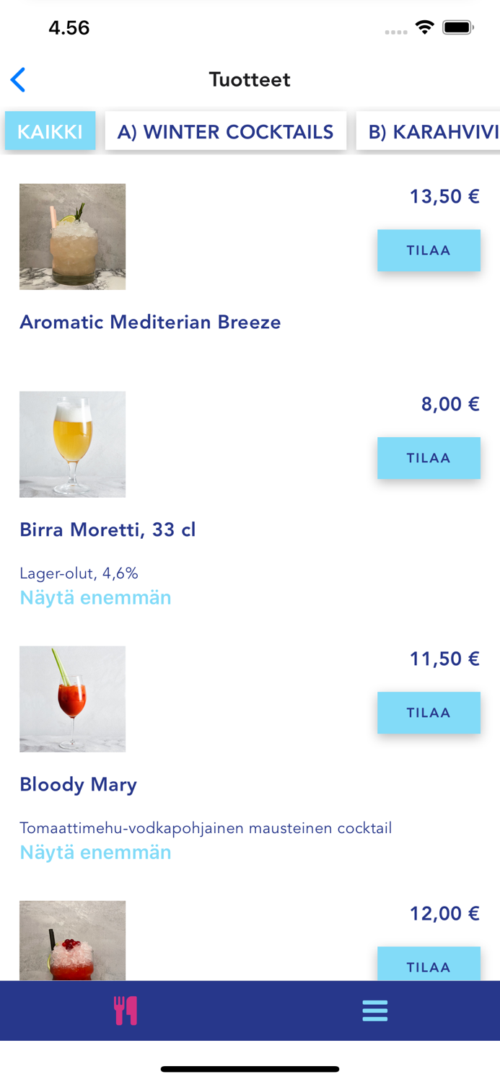500x1082 pixels.
Task: Open the hamburger menu icon in bottom bar
Action: [x=374, y=1011]
